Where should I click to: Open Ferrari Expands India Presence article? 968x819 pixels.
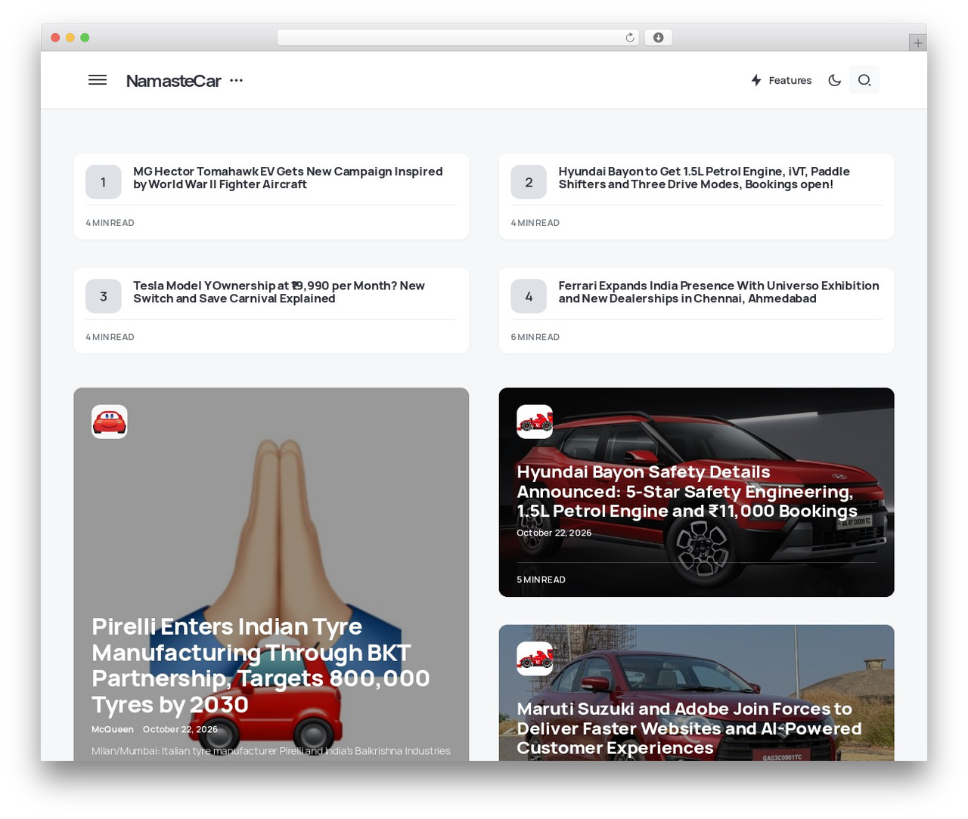718,292
